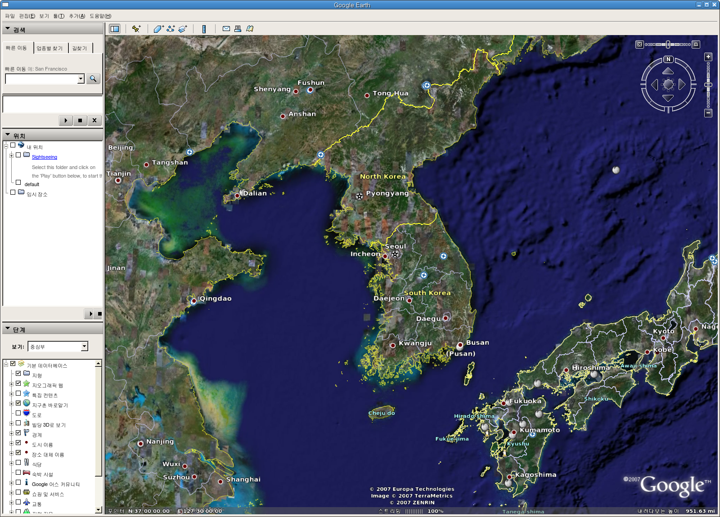Open the 편집 menu
This screenshot has height=517, width=720.
click(x=27, y=16)
